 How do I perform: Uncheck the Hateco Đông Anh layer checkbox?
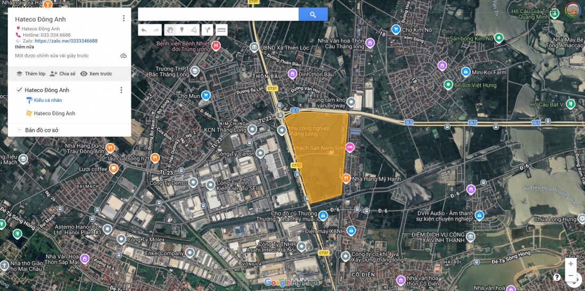pos(19,90)
